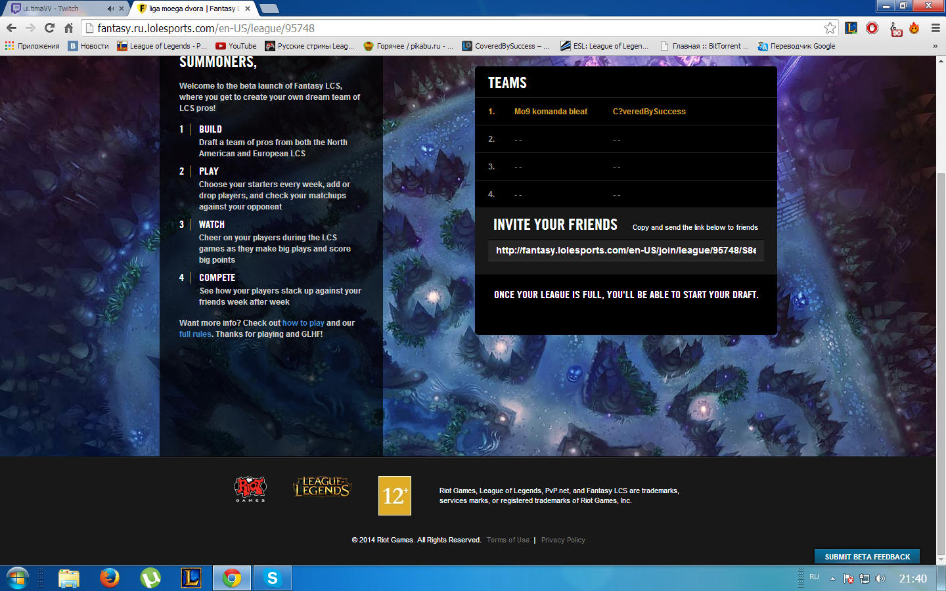
Task: Expand the hidden bookmarks chevron
Action: (x=935, y=46)
